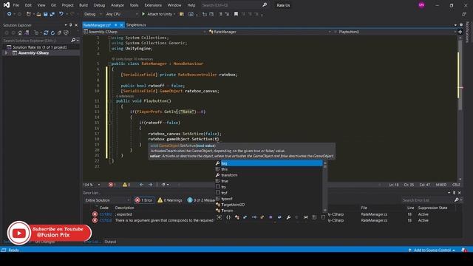Click the expand scope IntelliSense filter icon

[x=220, y=217]
